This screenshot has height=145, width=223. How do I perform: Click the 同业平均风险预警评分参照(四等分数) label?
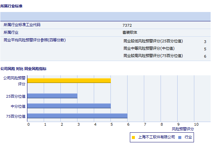(34, 40)
